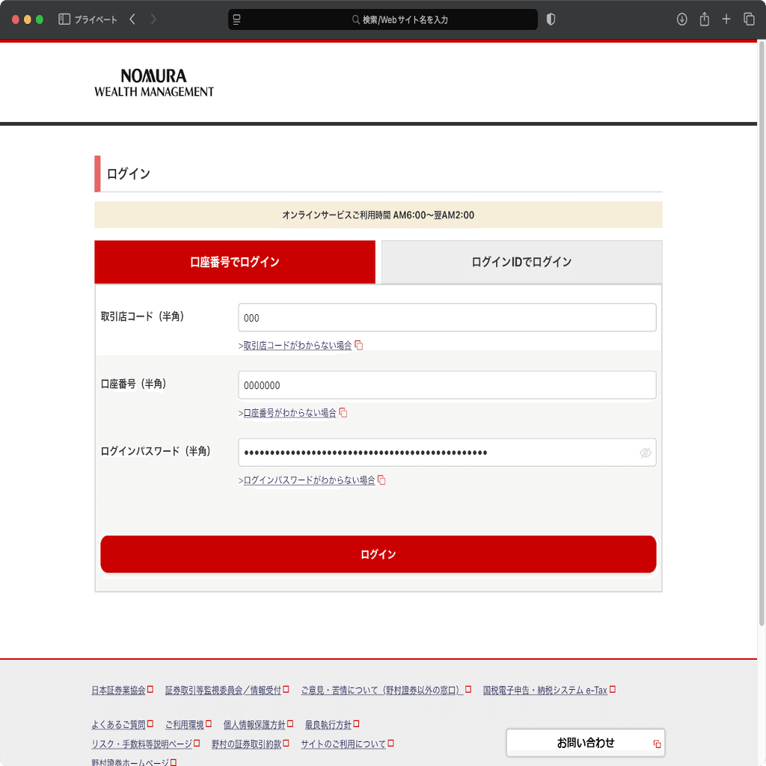The image size is (766, 766).
Task: Open the 口座番号がわからない場合 link
Action: [289, 412]
